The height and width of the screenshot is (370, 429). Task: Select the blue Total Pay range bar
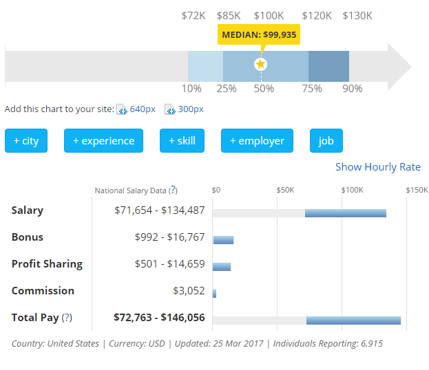353,320
